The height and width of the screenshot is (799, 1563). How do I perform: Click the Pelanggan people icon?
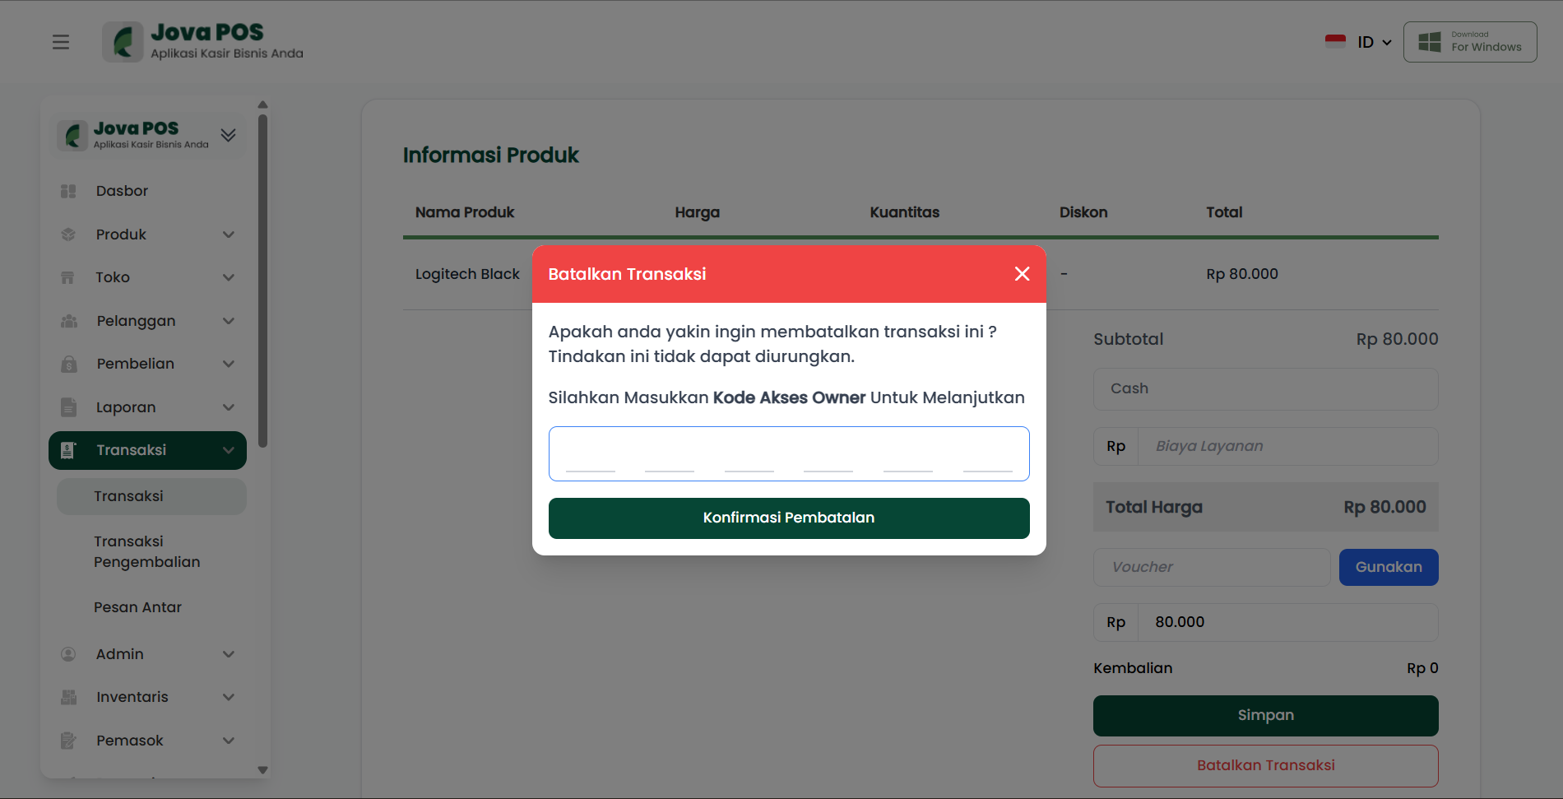tap(69, 321)
